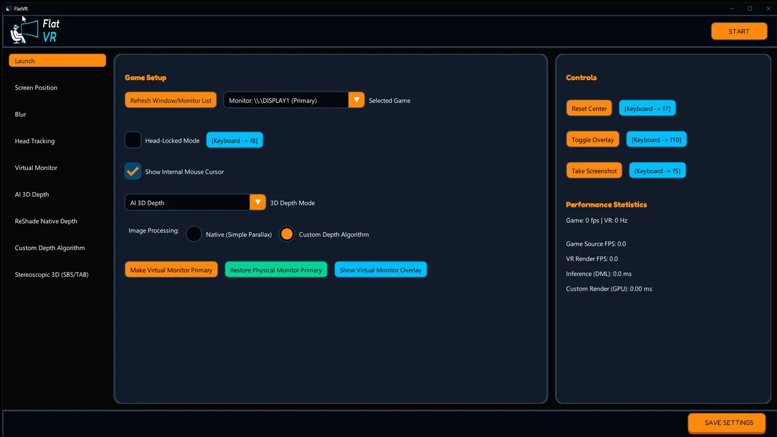Start the VR session with START button
The image size is (777, 437).
[x=739, y=32]
